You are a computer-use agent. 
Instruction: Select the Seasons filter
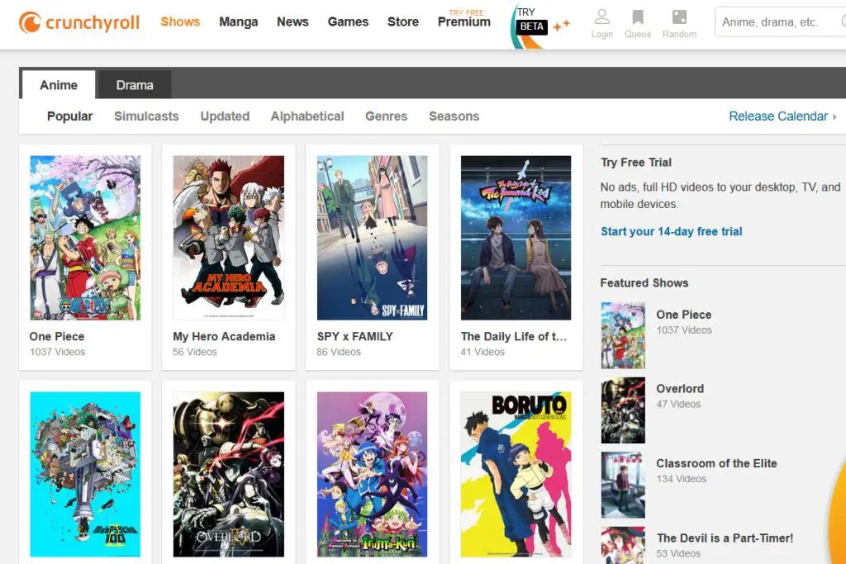454,116
